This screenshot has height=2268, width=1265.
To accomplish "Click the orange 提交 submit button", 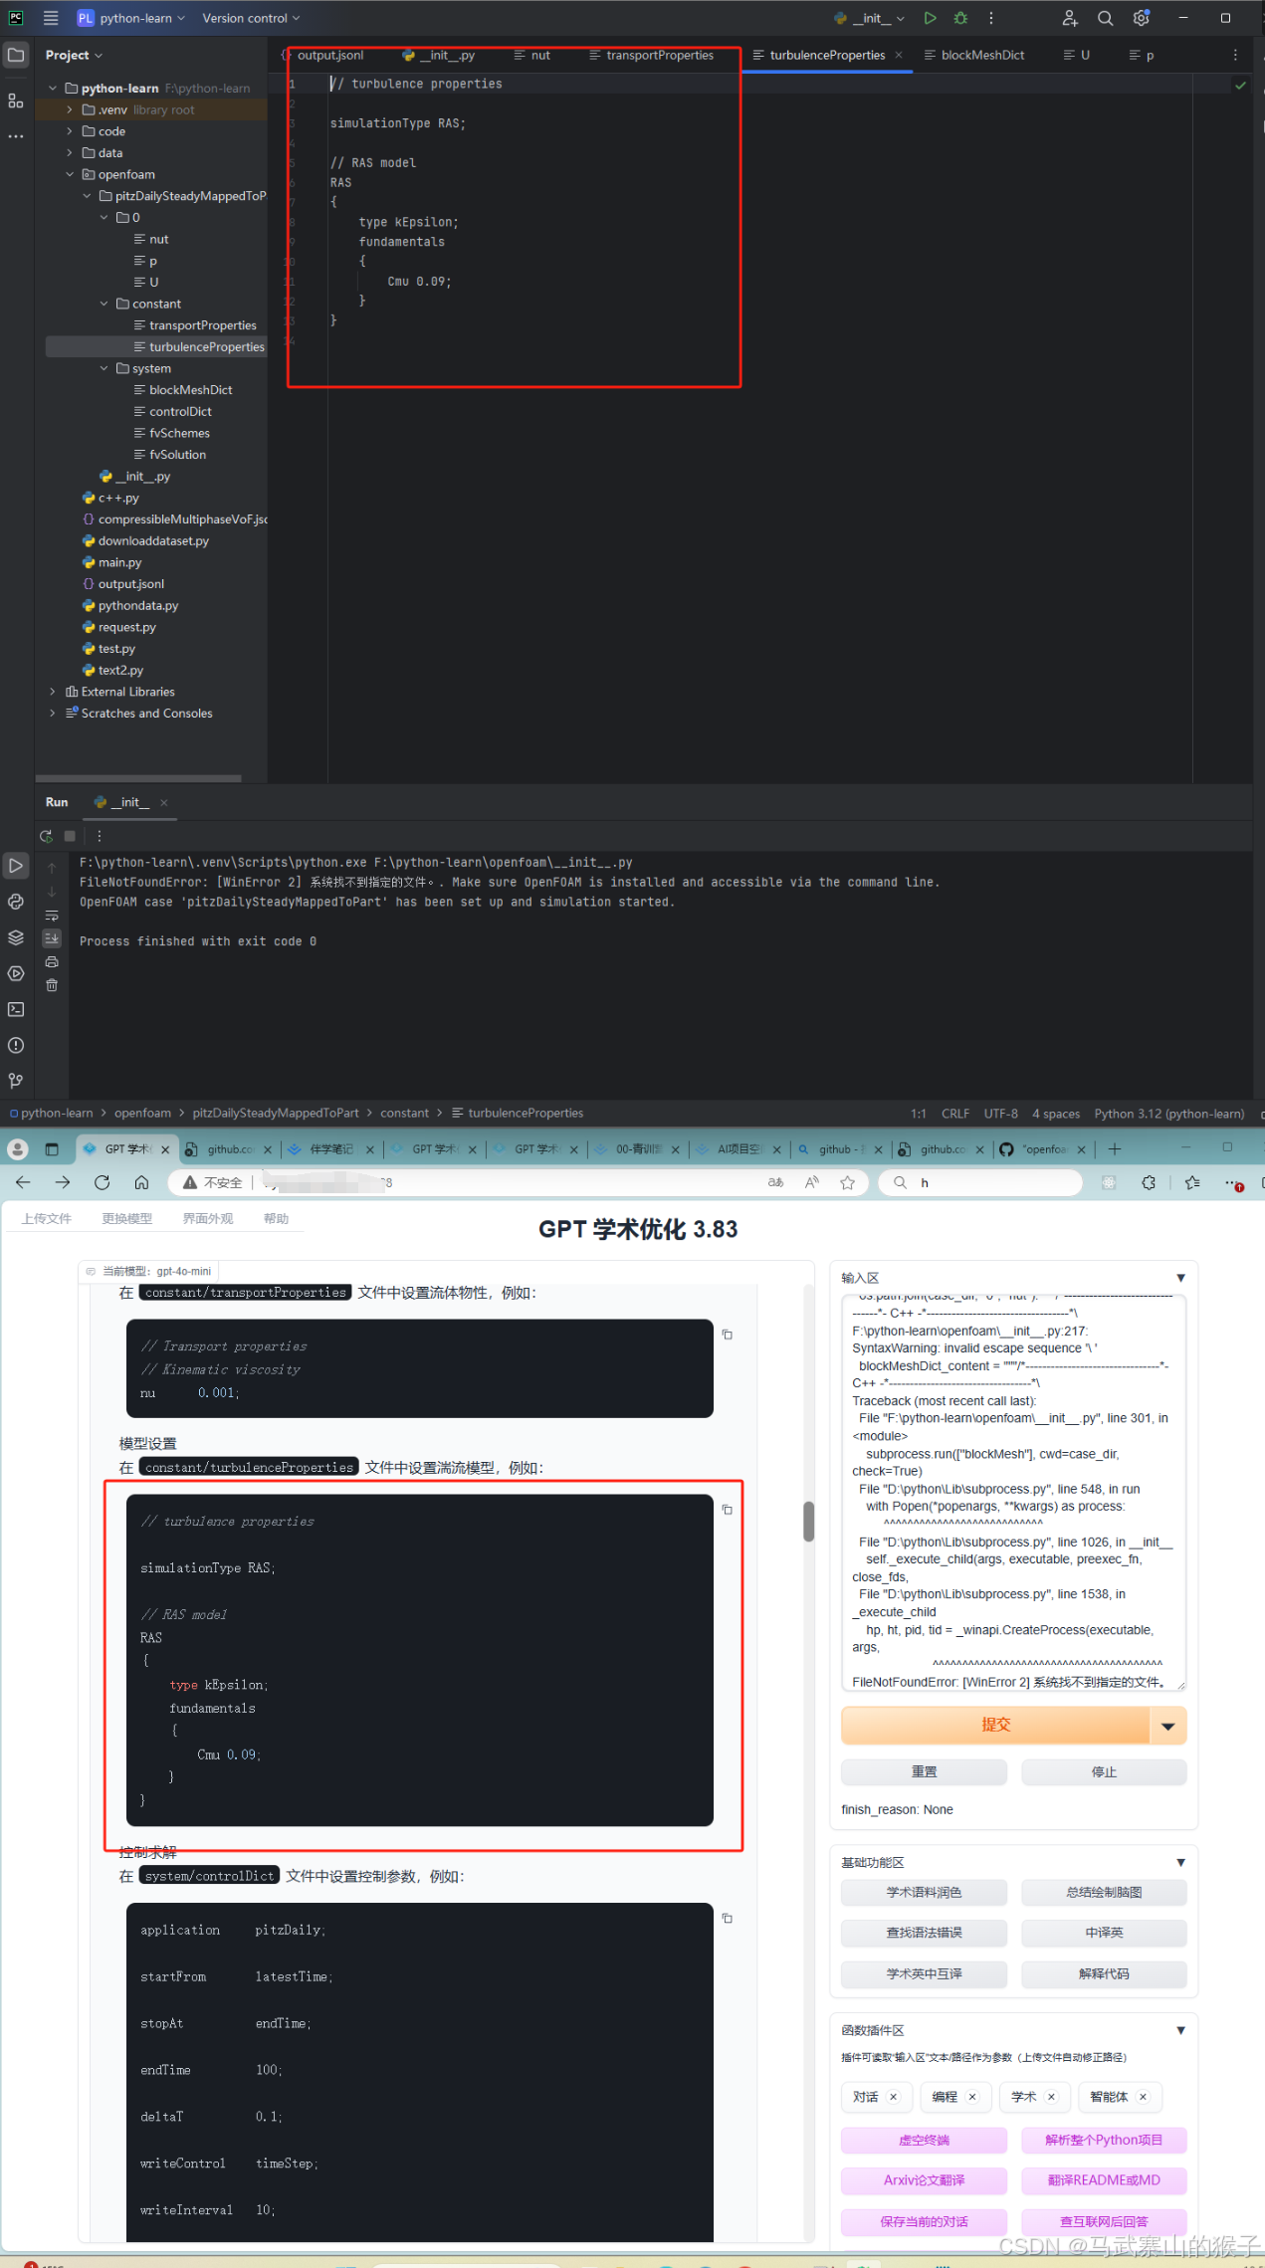I will coord(995,1726).
